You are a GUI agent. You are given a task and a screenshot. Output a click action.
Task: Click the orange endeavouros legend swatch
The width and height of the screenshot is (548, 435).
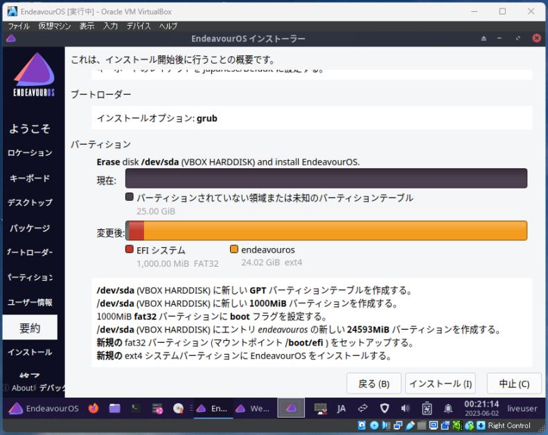click(x=233, y=249)
